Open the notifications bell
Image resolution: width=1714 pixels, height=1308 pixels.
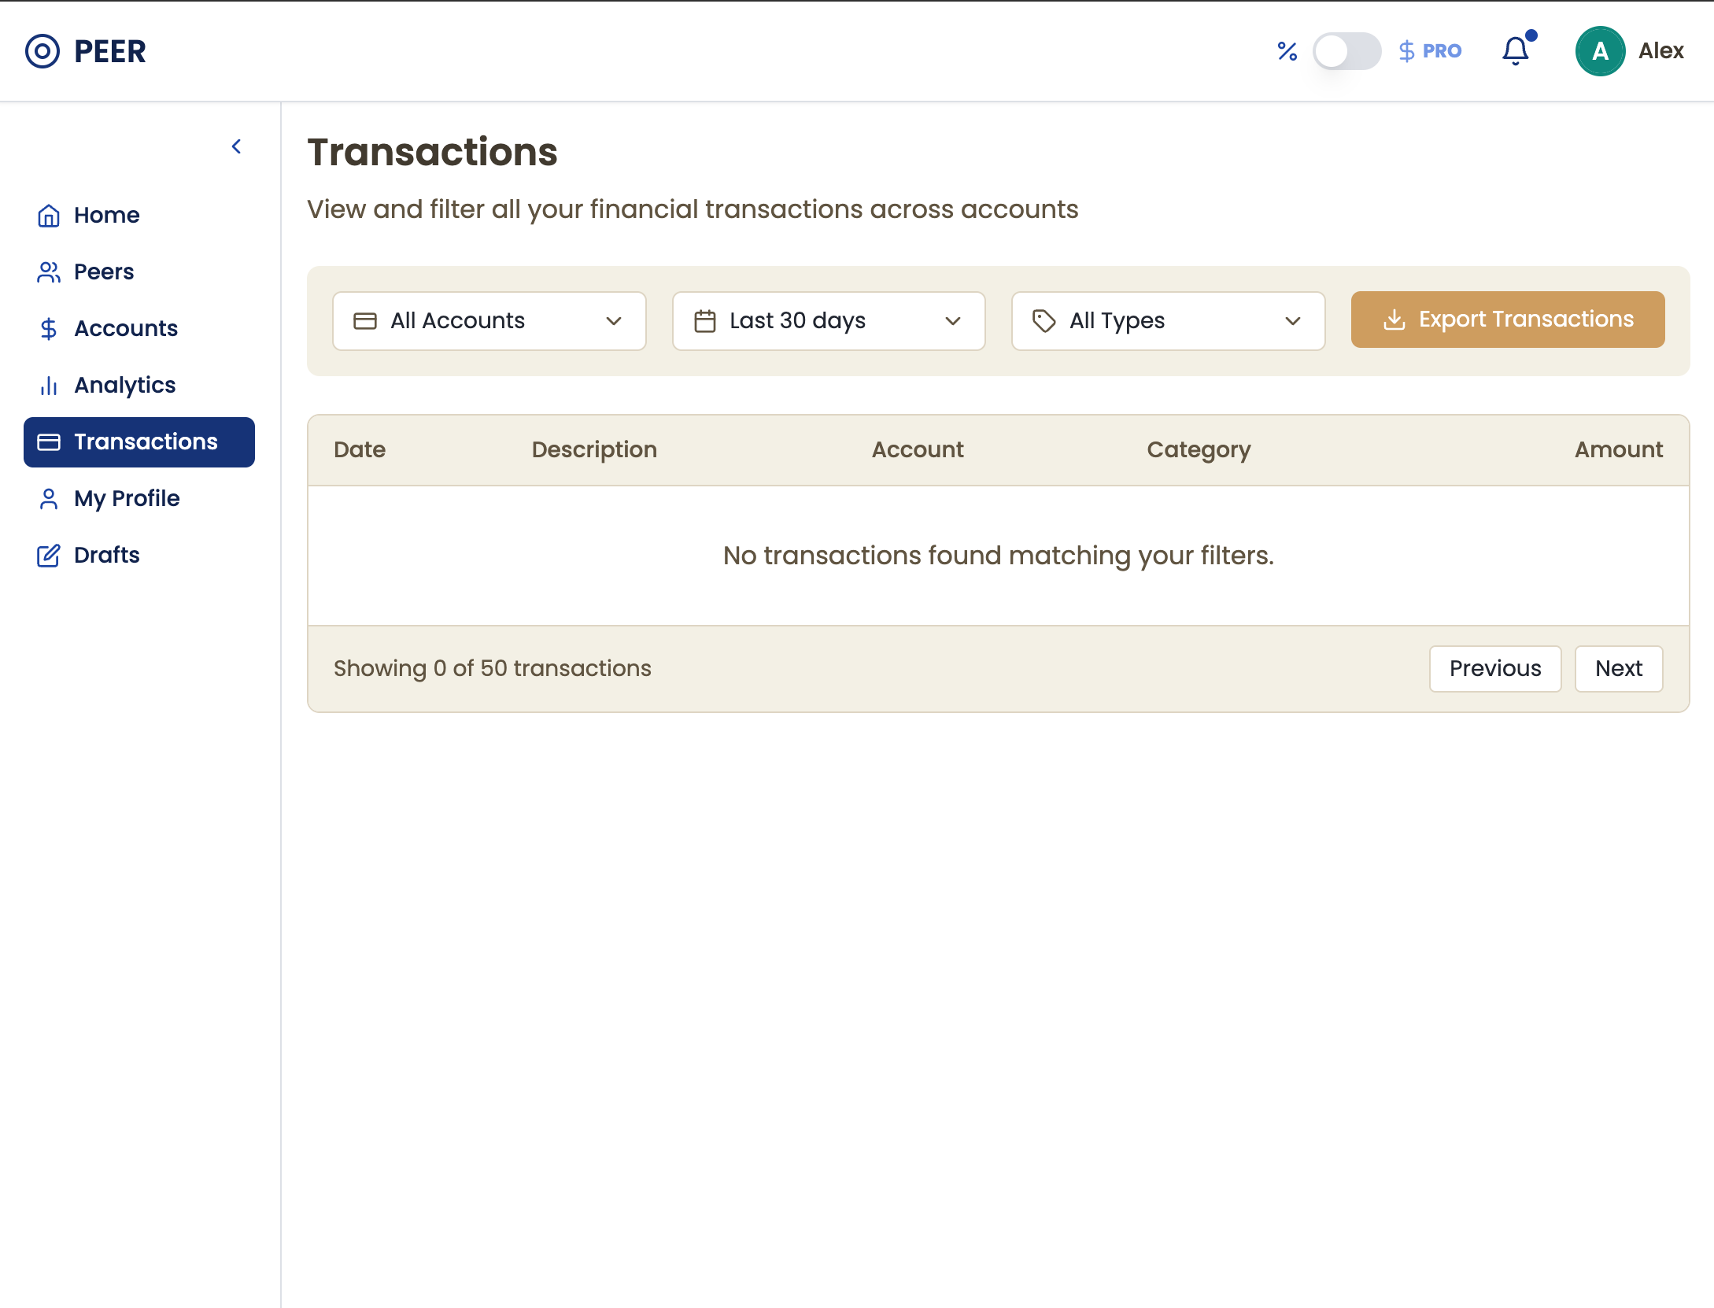[x=1515, y=51]
